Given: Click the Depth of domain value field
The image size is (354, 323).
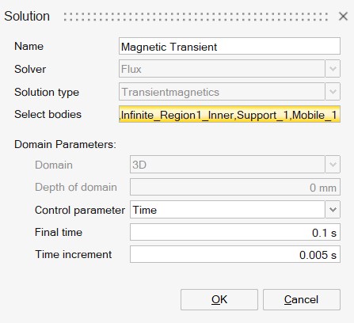Looking at the screenshot, I should [235, 187].
